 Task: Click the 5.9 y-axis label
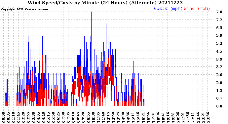pyautogui.click(x=219, y=35)
